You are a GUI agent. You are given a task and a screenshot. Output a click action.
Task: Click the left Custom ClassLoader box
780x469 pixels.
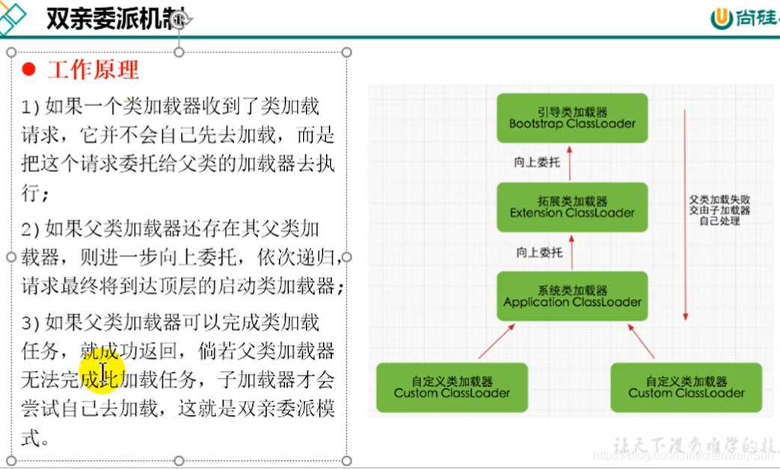point(452,387)
